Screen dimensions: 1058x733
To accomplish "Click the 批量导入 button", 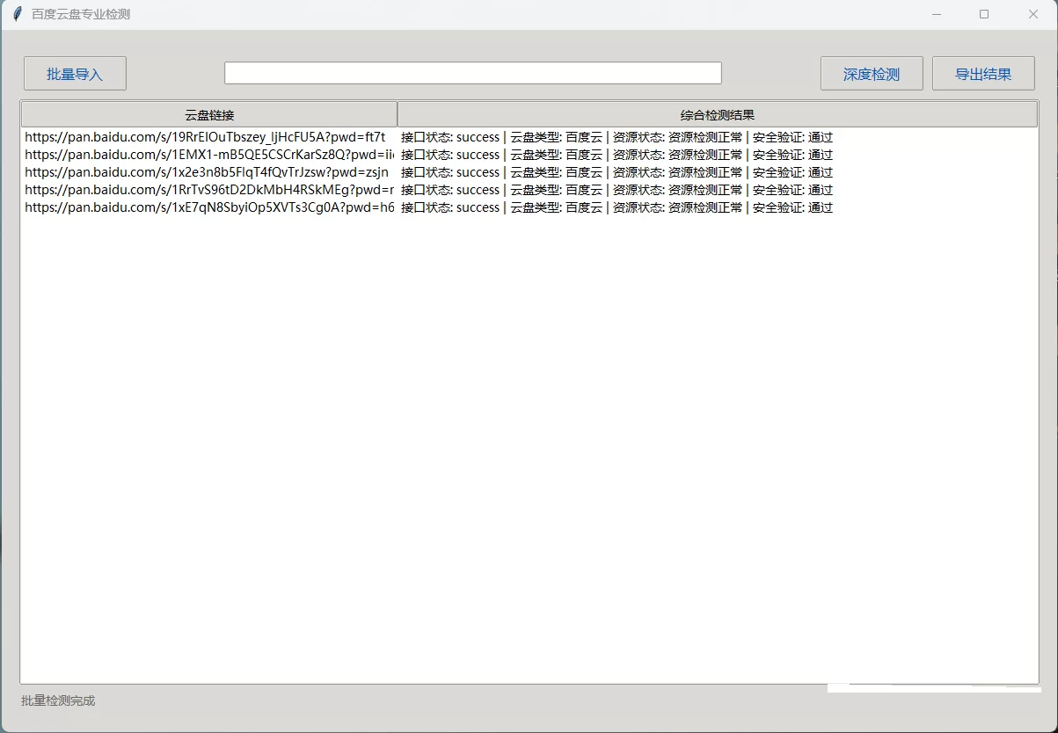I will pyautogui.click(x=75, y=74).
